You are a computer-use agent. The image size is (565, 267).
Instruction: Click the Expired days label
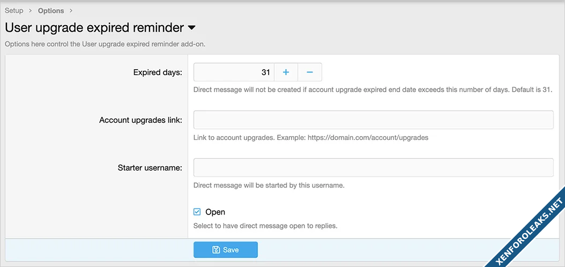tap(158, 72)
